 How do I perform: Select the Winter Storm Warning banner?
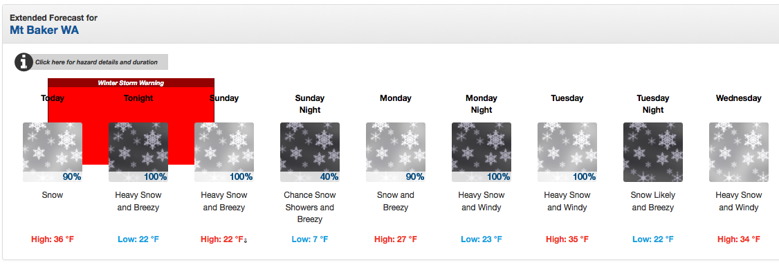point(131,83)
